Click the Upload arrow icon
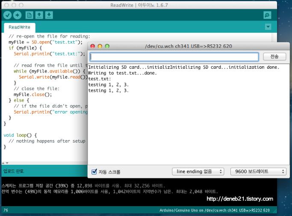 pos(18,15)
